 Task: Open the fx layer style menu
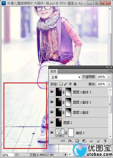(70, 141)
